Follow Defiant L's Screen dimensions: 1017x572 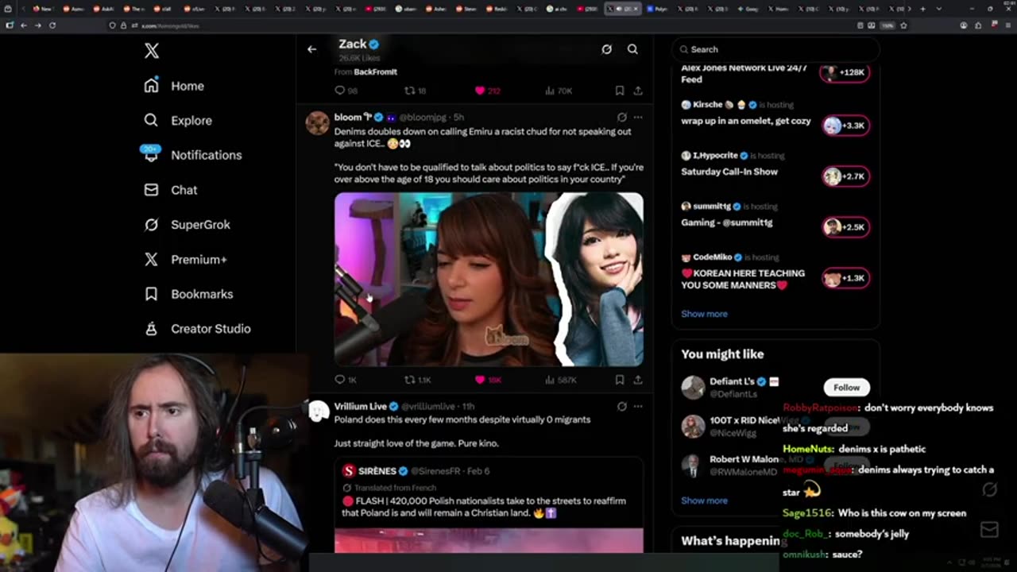846,387
